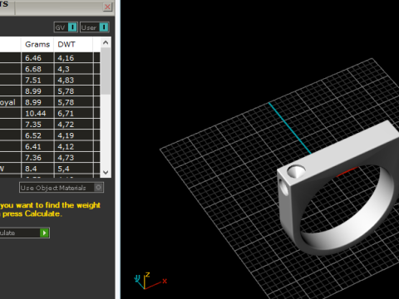
Task: Select the 4,72 DWT cell
Action: (73, 125)
